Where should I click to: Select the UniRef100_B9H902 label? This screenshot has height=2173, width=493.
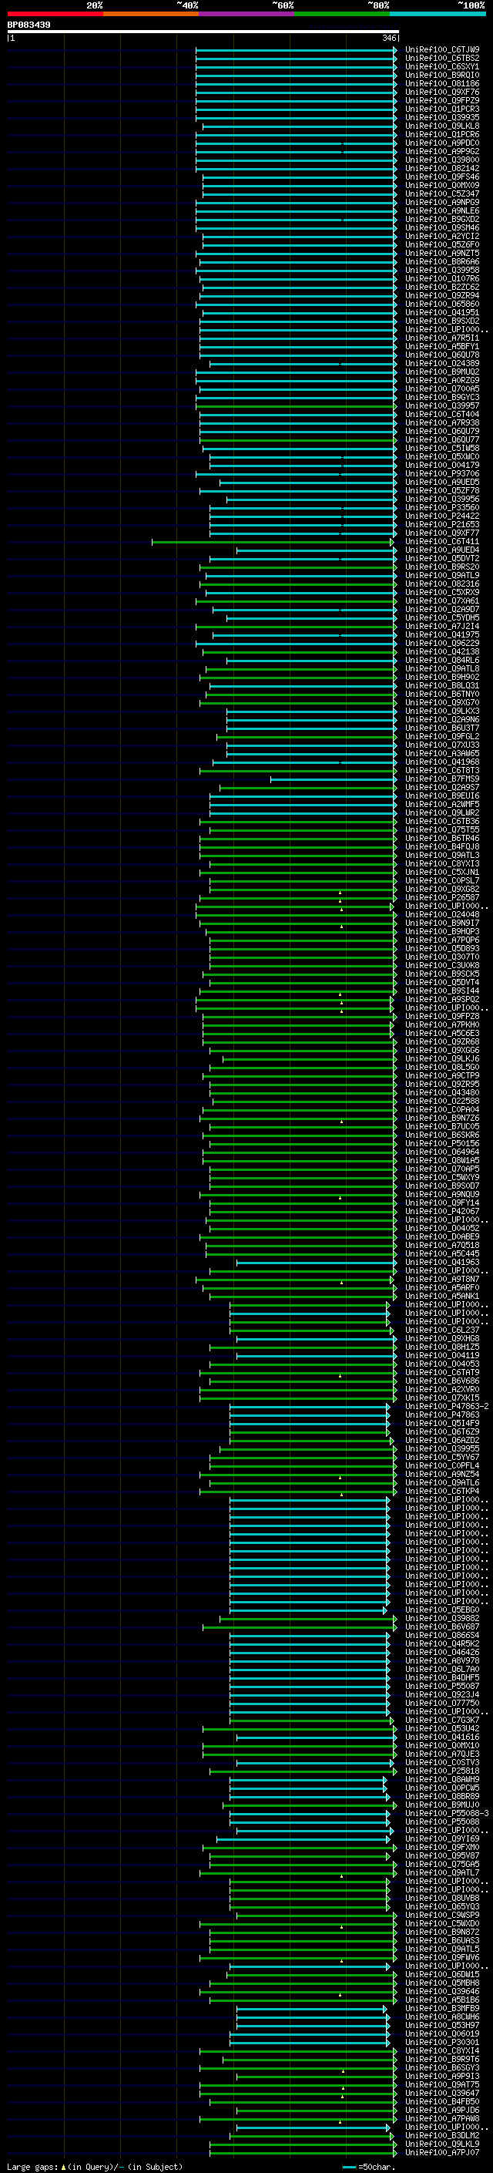[x=442, y=678]
